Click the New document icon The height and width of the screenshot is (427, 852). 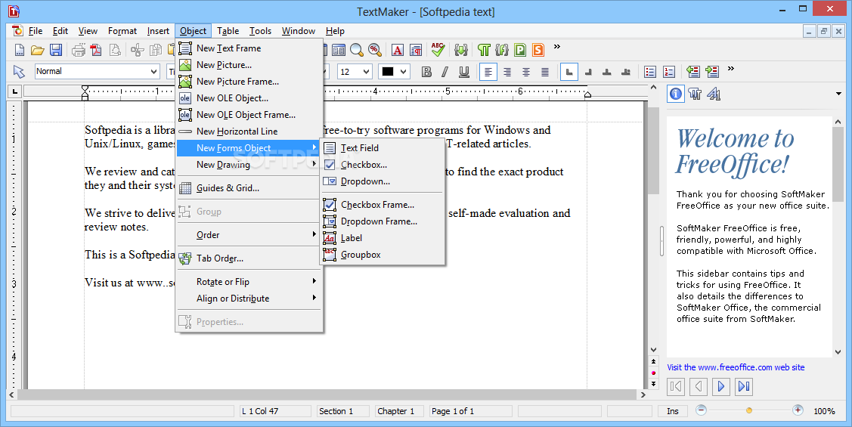tap(20, 51)
